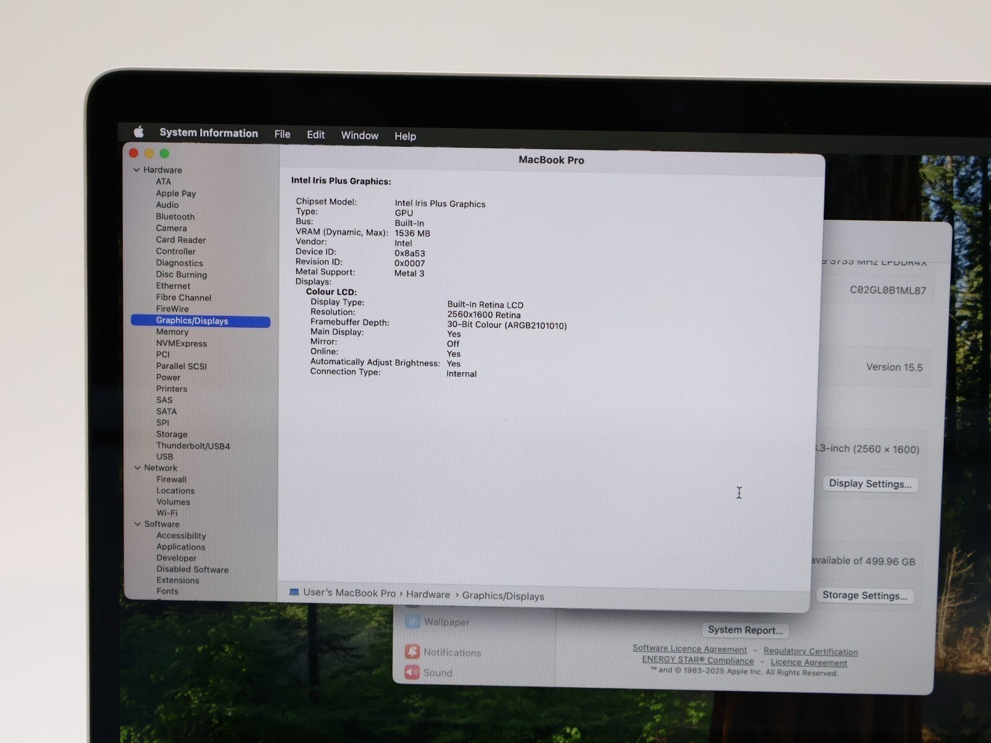Screen dimensions: 991x743
Task: Open the File menu
Action: coord(282,134)
